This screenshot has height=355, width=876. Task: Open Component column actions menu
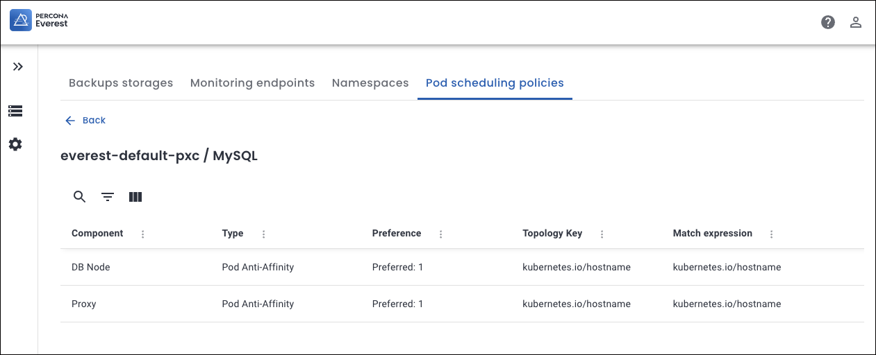coord(143,234)
